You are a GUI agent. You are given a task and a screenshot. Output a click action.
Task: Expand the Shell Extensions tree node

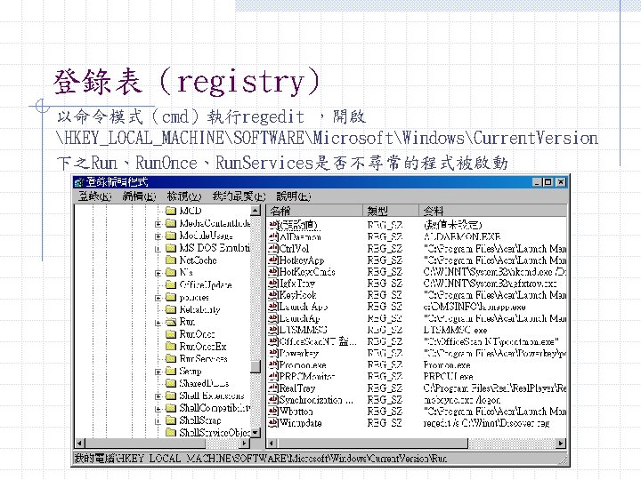[158, 396]
